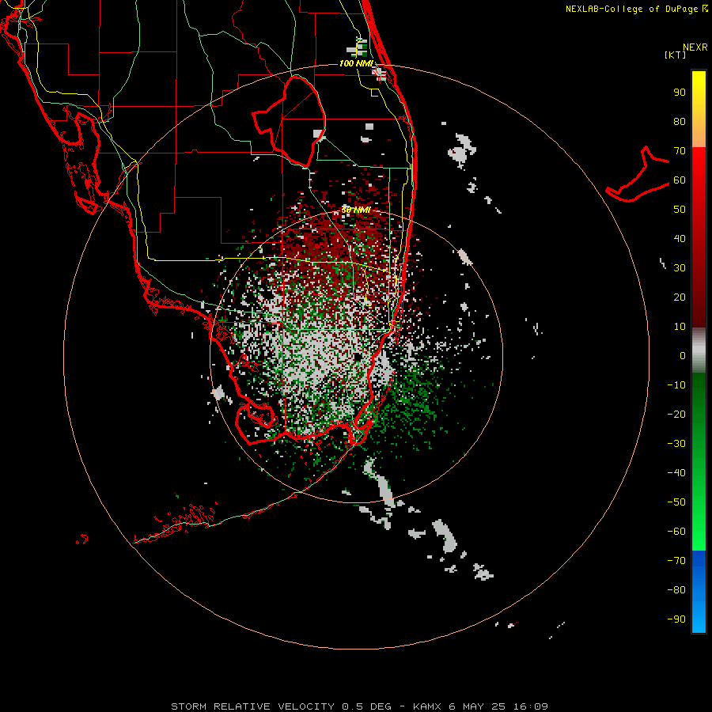Click the positive 80 scale value
The image size is (712, 712).
pos(680,122)
